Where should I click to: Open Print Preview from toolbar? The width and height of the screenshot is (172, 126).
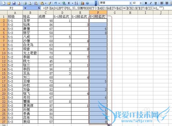pyautogui.click(x=30, y=3)
